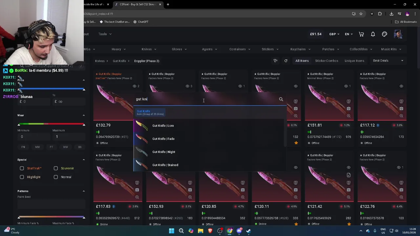Select the BS wear filter
Screen dimensions: 420x236
point(80,147)
